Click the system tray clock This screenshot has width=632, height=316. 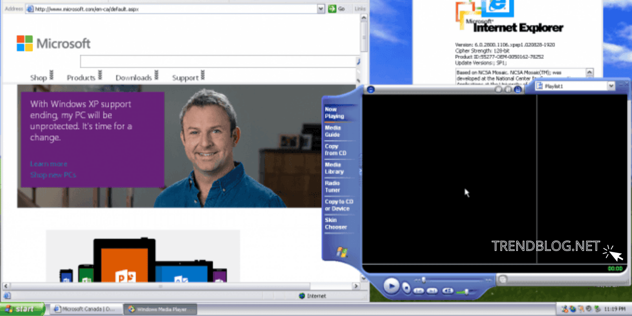615,309
